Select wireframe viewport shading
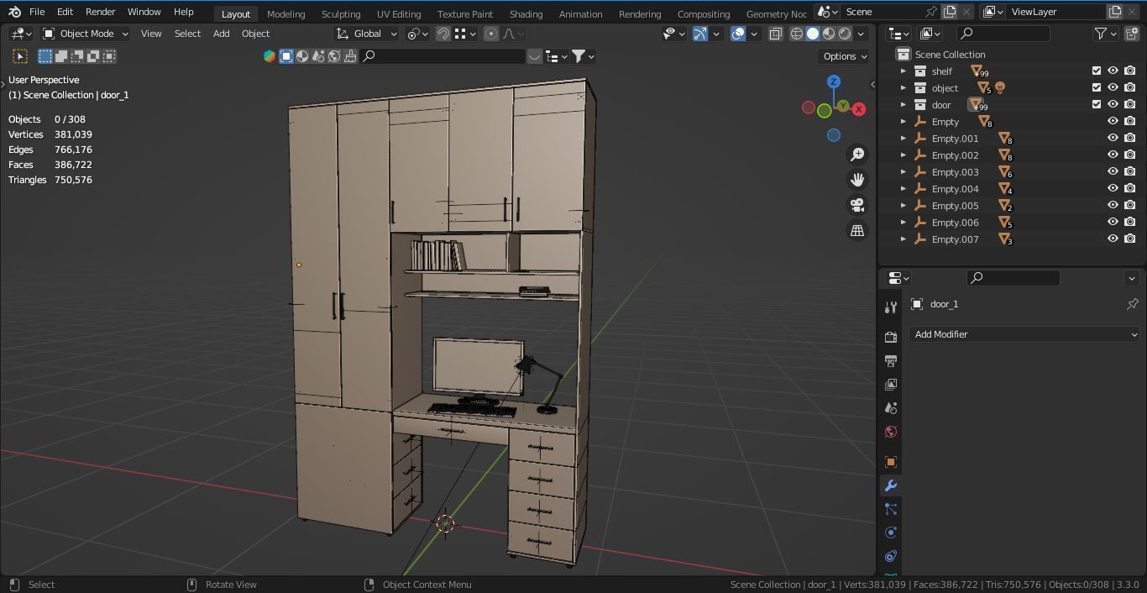Viewport: 1147px width, 593px height. pos(797,34)
